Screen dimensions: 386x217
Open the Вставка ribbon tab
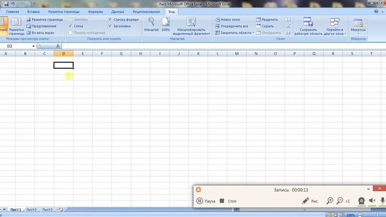point(34,11)
